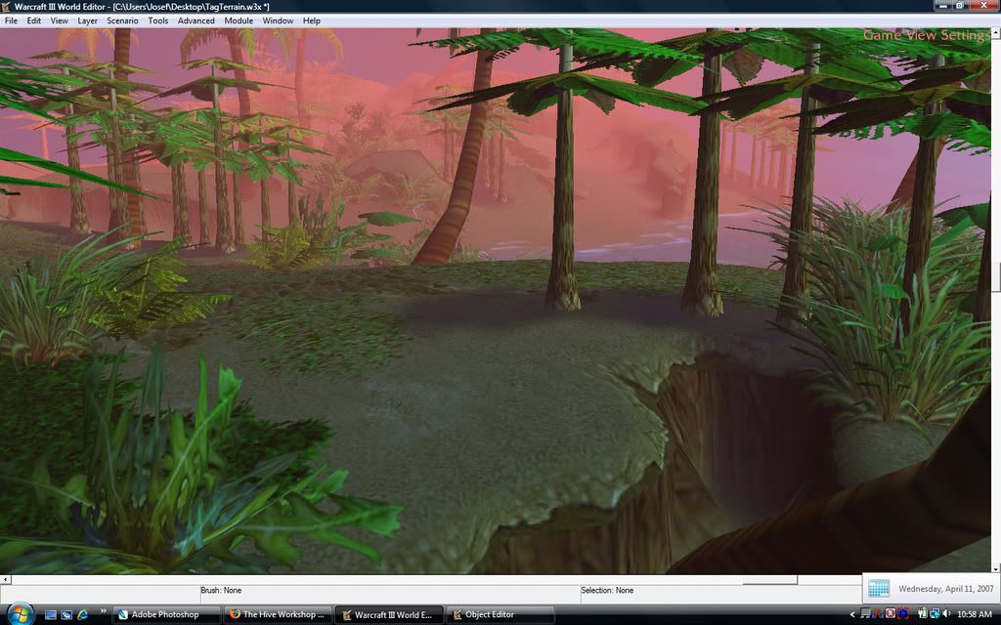Click the horizontal scrollbar thumb

click(x=770, y=580)
